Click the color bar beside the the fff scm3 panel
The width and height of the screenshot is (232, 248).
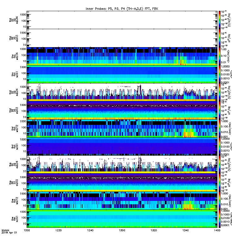[220, 183]
